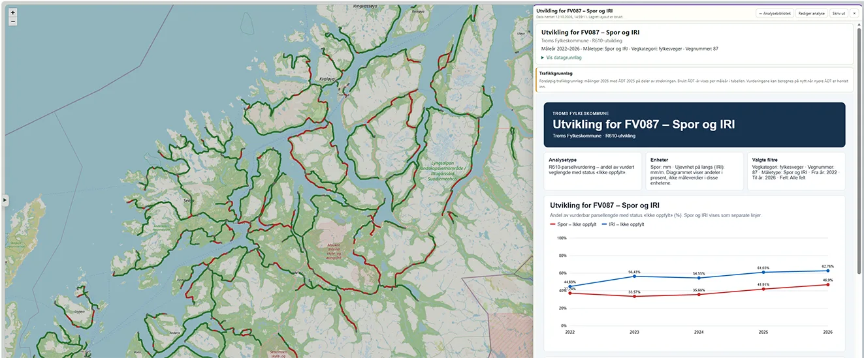
Task: Click the dark blue TROMS FYLKESKOMMUNE banner
Action: tap(694, 125)
